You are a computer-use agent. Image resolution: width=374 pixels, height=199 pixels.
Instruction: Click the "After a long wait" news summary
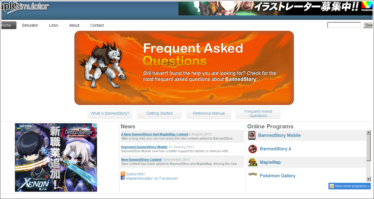click(178, 139)
